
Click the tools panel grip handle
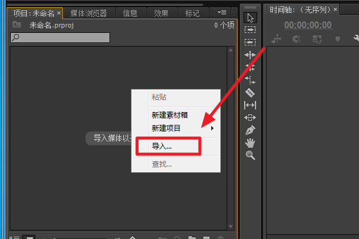(x=250, y=7)
